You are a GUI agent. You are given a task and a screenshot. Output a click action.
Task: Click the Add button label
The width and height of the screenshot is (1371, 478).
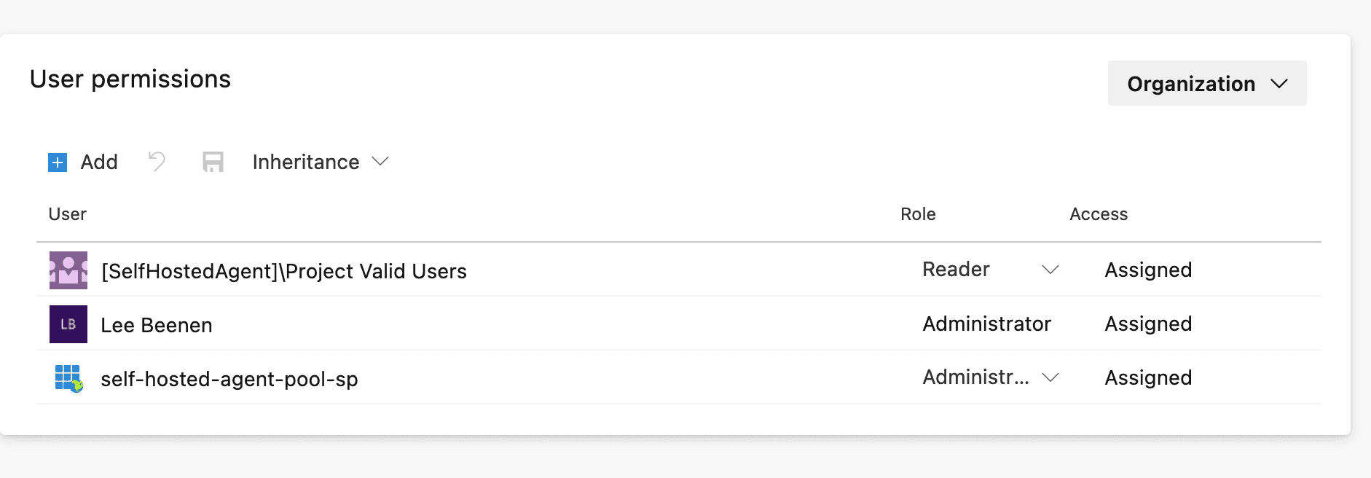tap(99, 162)
